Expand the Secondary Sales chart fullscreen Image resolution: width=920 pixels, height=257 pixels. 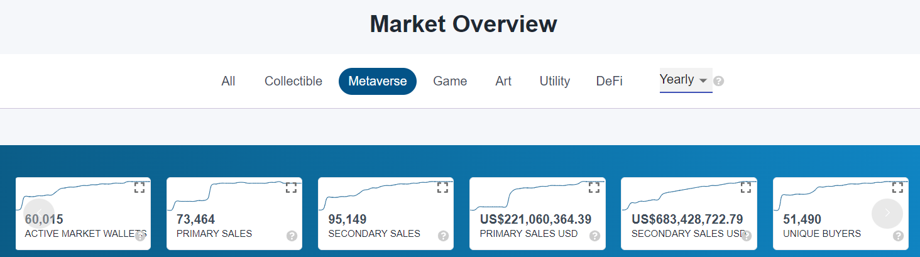[442, 187]
